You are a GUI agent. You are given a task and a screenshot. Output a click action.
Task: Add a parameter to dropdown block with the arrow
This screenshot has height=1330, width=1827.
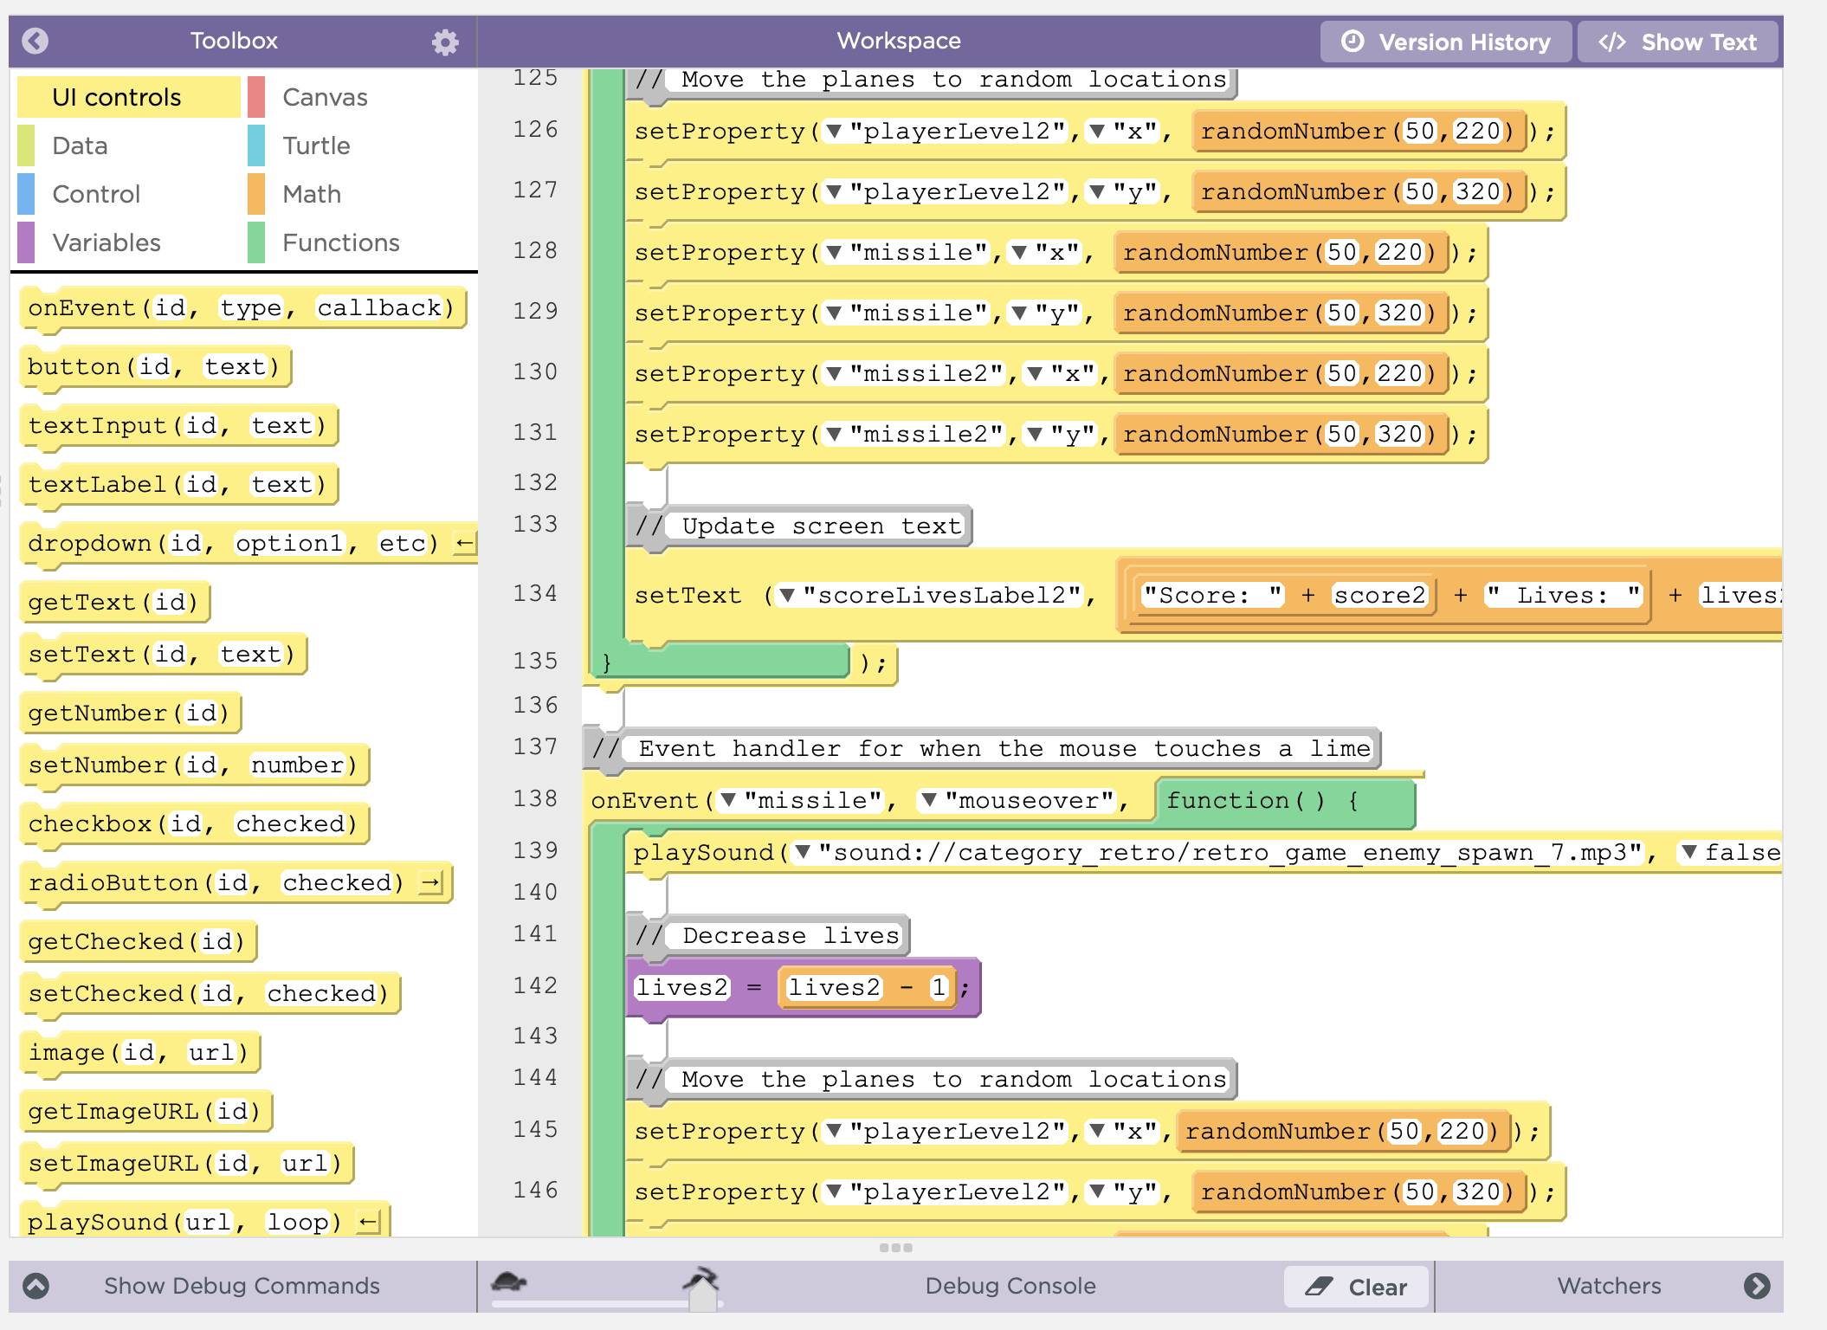click(x=465, y=544)
